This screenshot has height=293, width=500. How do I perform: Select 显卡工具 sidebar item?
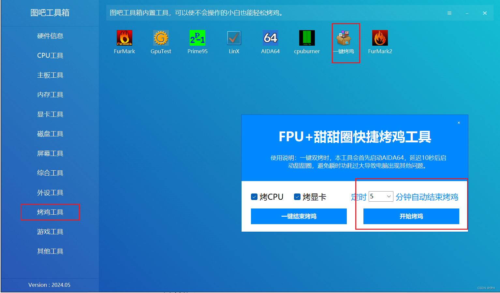(x=50, y=114)
